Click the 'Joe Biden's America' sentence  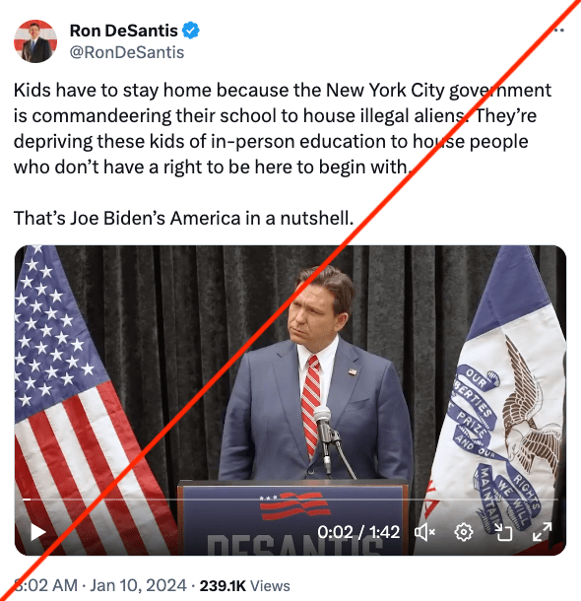183,218
